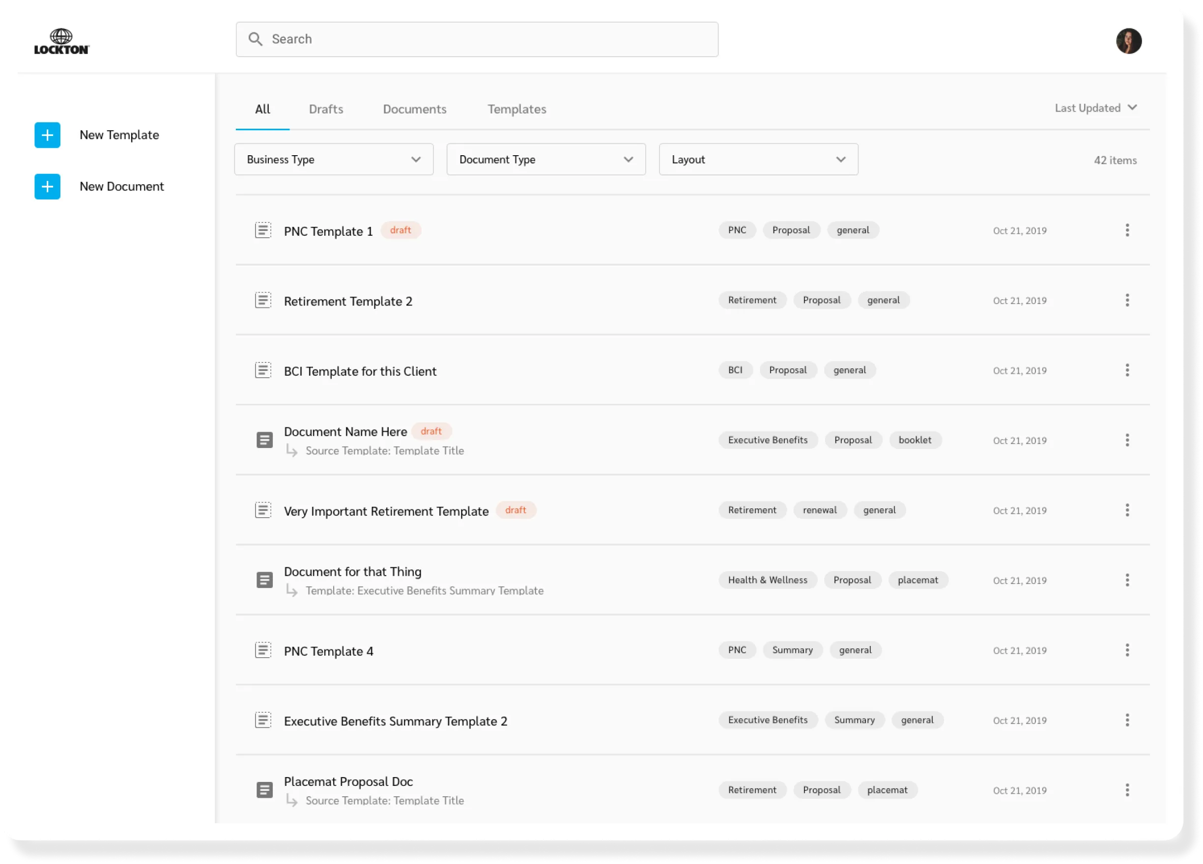The width and height of the screenshot is (1203, 864).
Task: Click the document icon for Document for that Thing
Action: 264,580
